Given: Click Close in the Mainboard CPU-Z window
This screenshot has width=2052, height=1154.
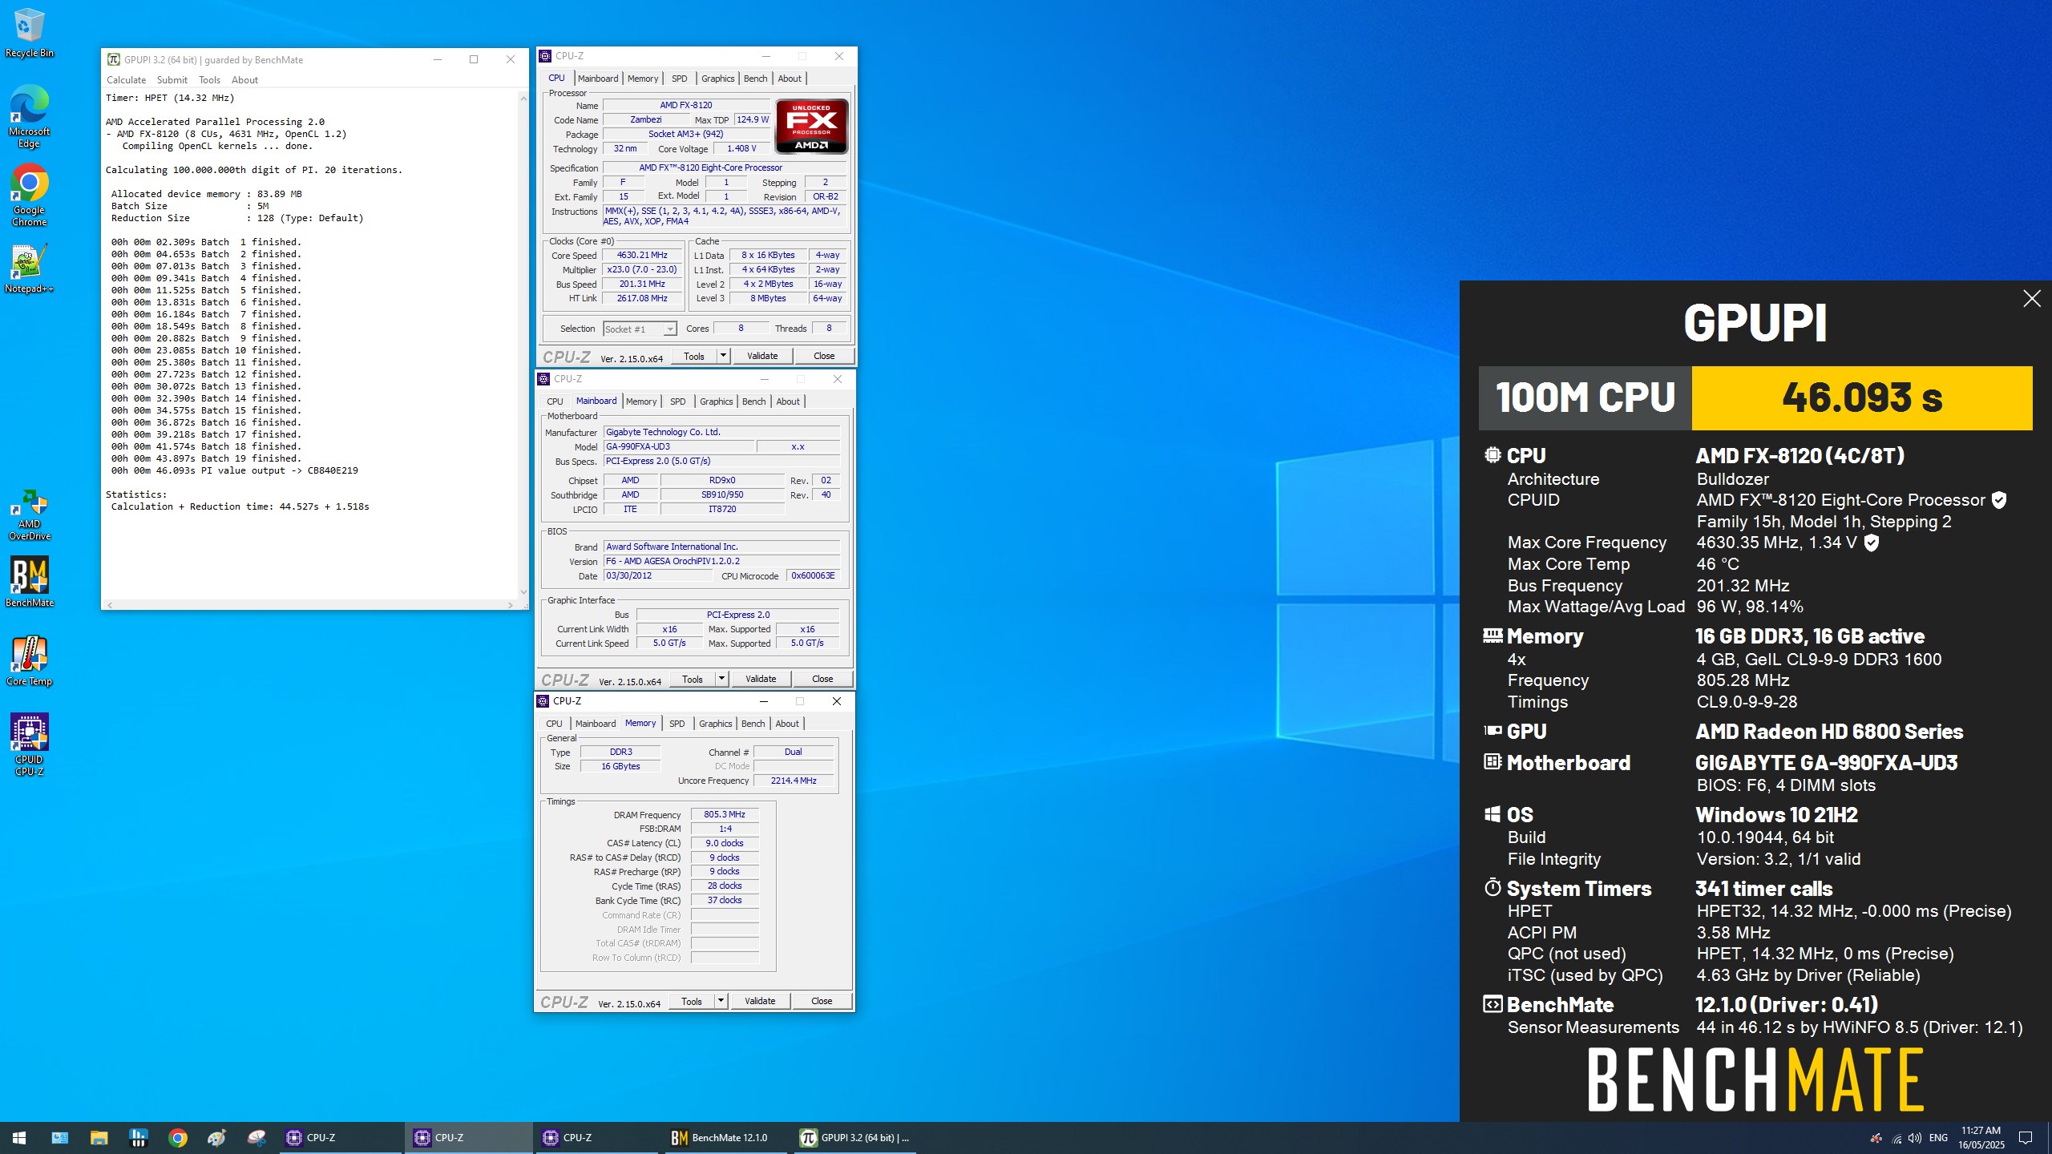Looking at the screenshot, I should point(822,679).
